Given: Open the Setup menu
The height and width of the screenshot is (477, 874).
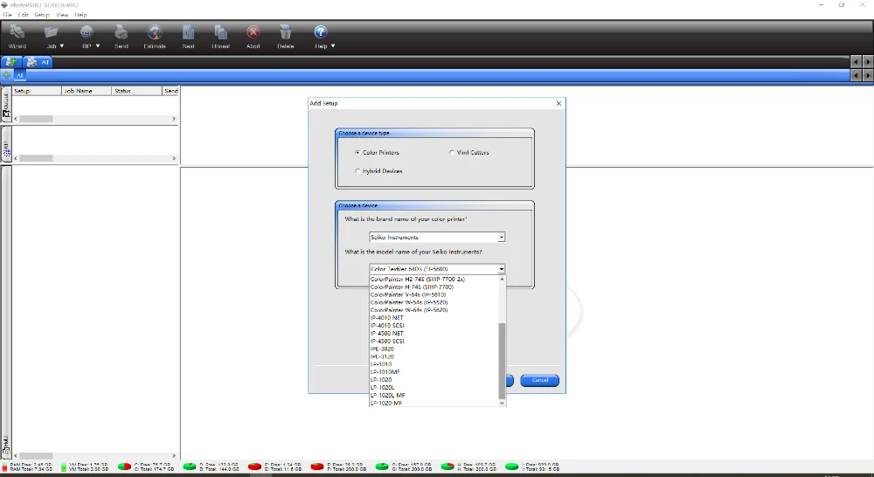Looking at the screenshot, I should [42, 15].
